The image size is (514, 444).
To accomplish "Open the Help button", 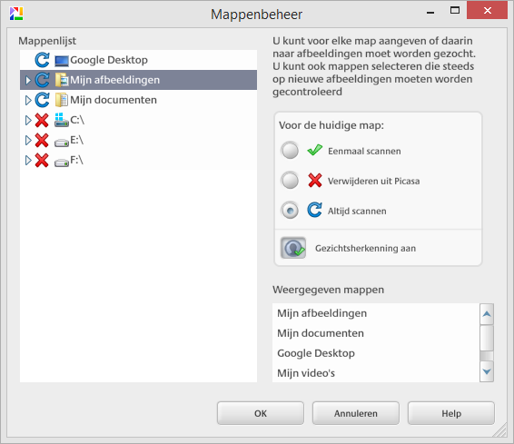I will pos(451,413).
